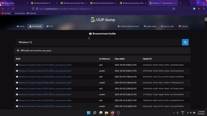Viewport: 207px width, 116px height.
Task: Click the Windows 11 search input field
Action: point(99,42)
